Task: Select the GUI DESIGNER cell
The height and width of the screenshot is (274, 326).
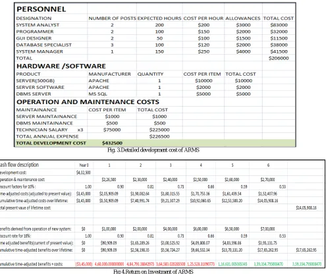Action: [34, 38]
